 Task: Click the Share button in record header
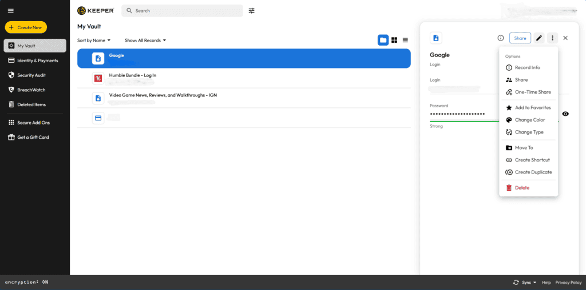tap(520, 38)
